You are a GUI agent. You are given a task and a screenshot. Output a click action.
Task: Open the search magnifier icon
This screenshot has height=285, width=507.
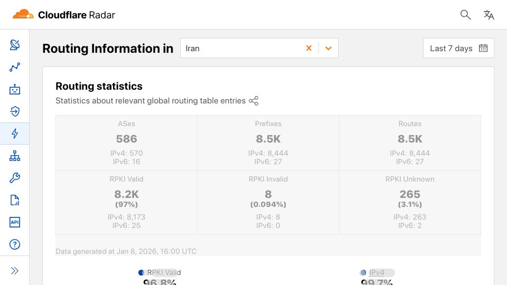click(x=465, y=15)
